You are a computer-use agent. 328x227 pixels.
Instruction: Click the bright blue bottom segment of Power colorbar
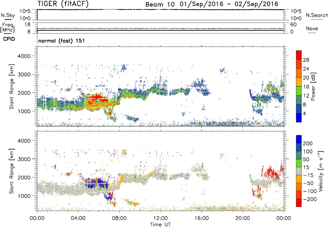tap(299, 118)
